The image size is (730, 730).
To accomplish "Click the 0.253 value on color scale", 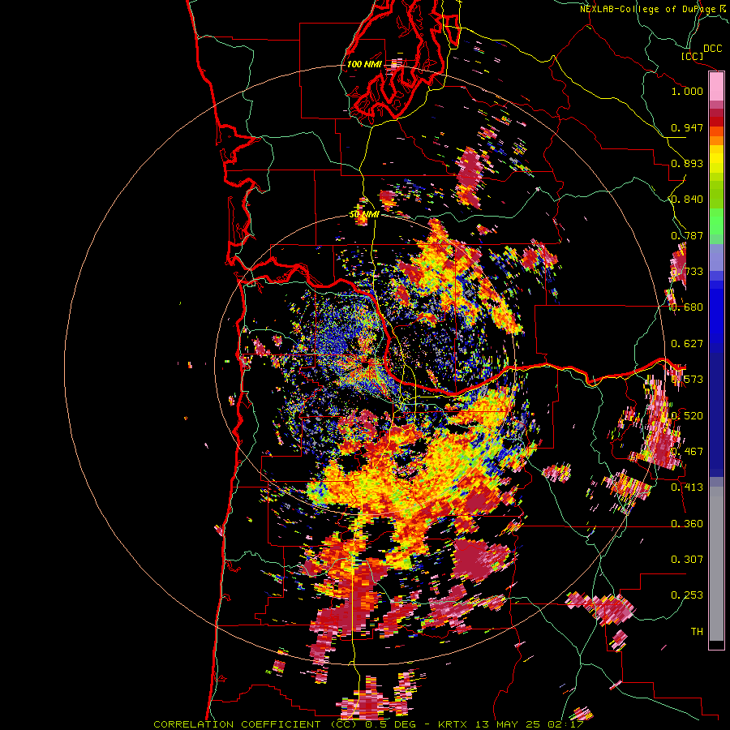I will 687,595.
